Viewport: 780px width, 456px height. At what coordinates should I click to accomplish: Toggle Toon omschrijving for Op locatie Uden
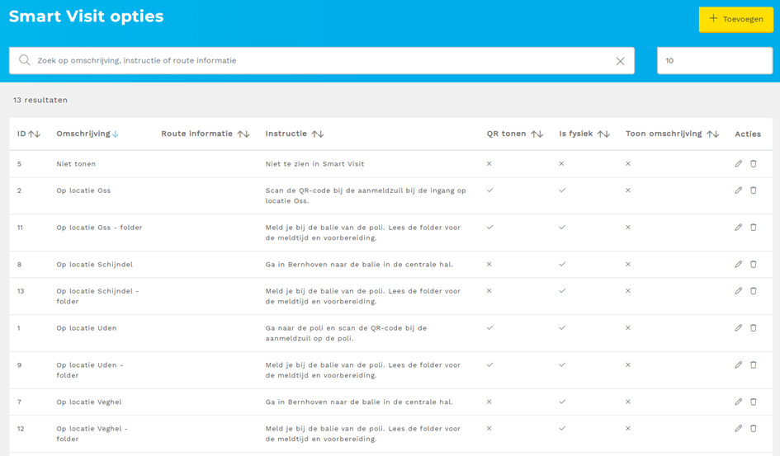[628, 328]
